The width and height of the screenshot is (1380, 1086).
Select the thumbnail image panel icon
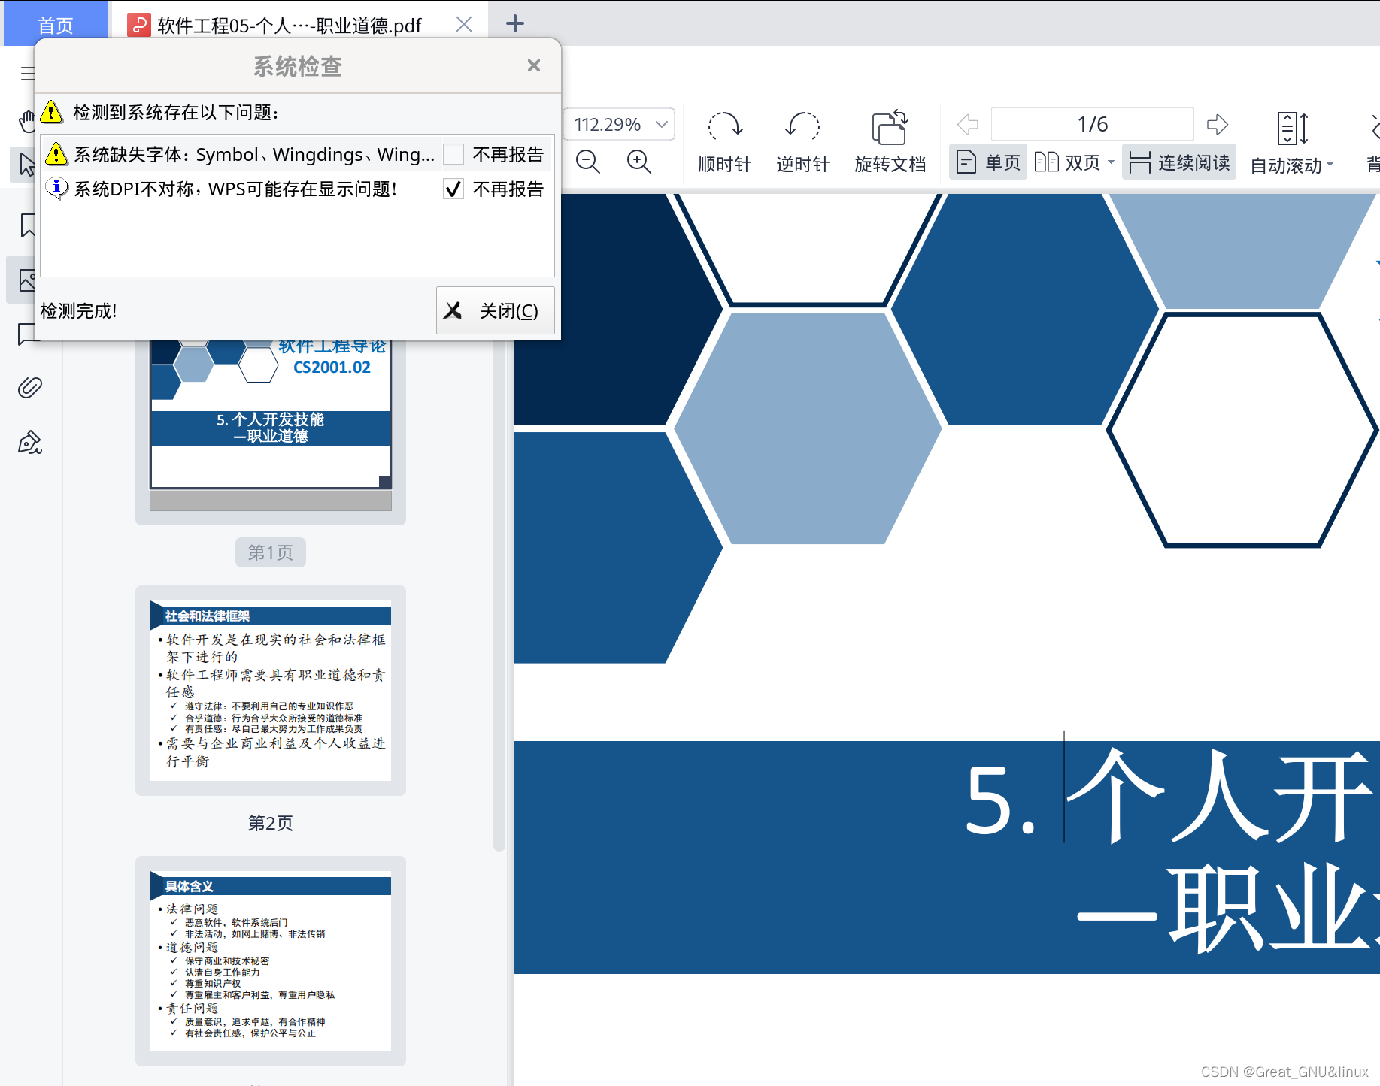tap(27, 280)
